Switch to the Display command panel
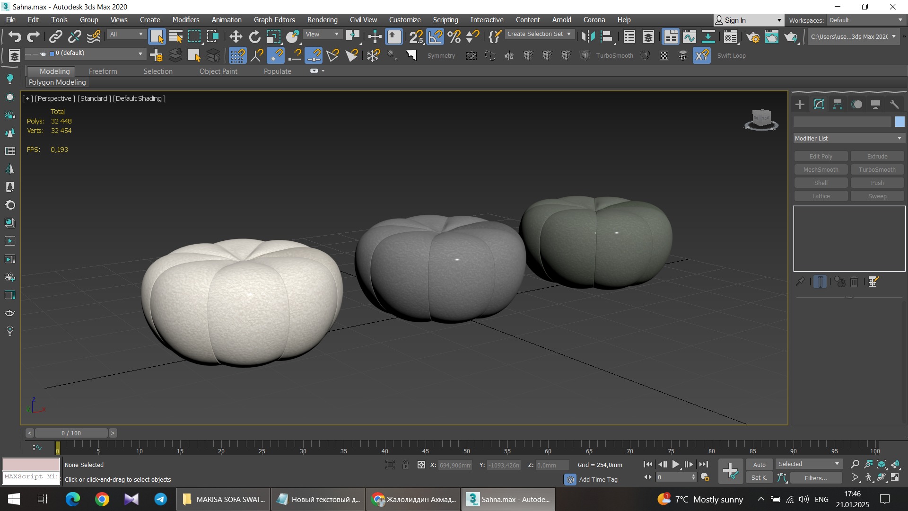 [x=875, y=104]
